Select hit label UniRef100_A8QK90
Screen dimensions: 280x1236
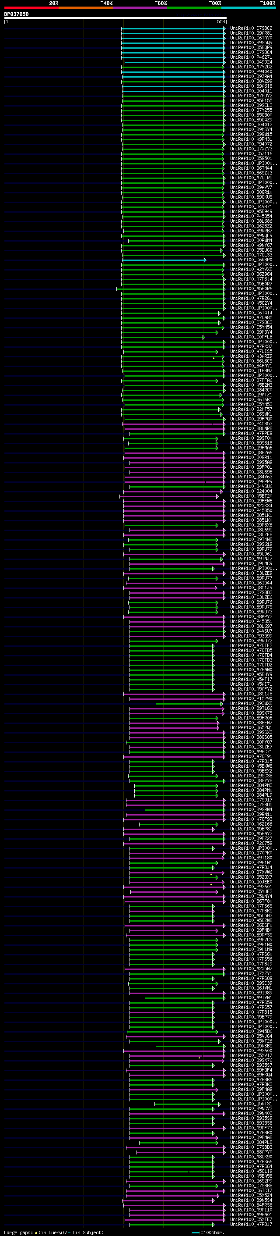251,1157
